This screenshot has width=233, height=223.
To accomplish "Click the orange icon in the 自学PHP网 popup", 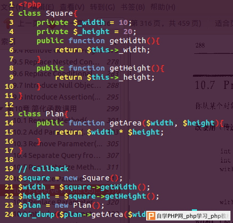I will click(151, 216).
